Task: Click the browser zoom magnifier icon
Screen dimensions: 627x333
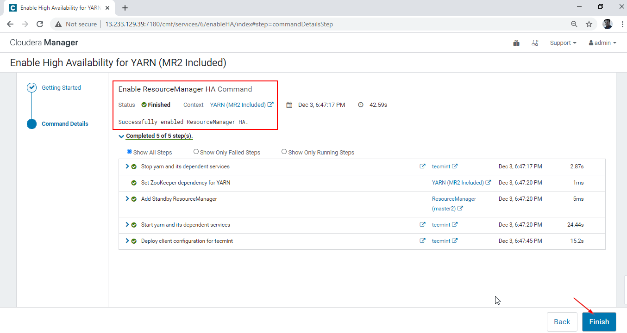Action: [574, 24]
